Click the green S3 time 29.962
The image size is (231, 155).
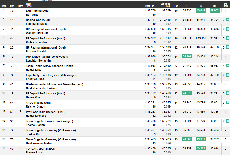214,11
